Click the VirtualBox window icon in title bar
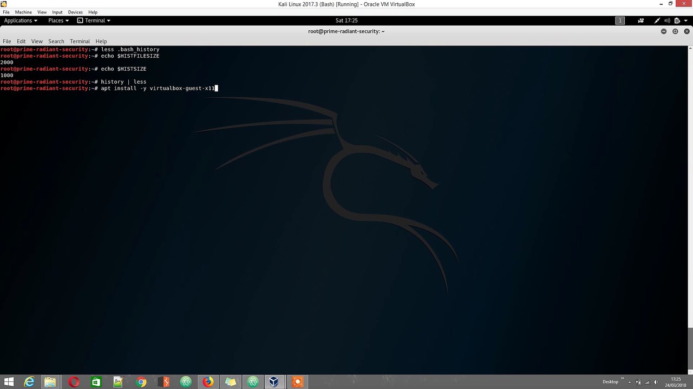The height and width of the screenshot is (389, 693). (x=4, y=4)
